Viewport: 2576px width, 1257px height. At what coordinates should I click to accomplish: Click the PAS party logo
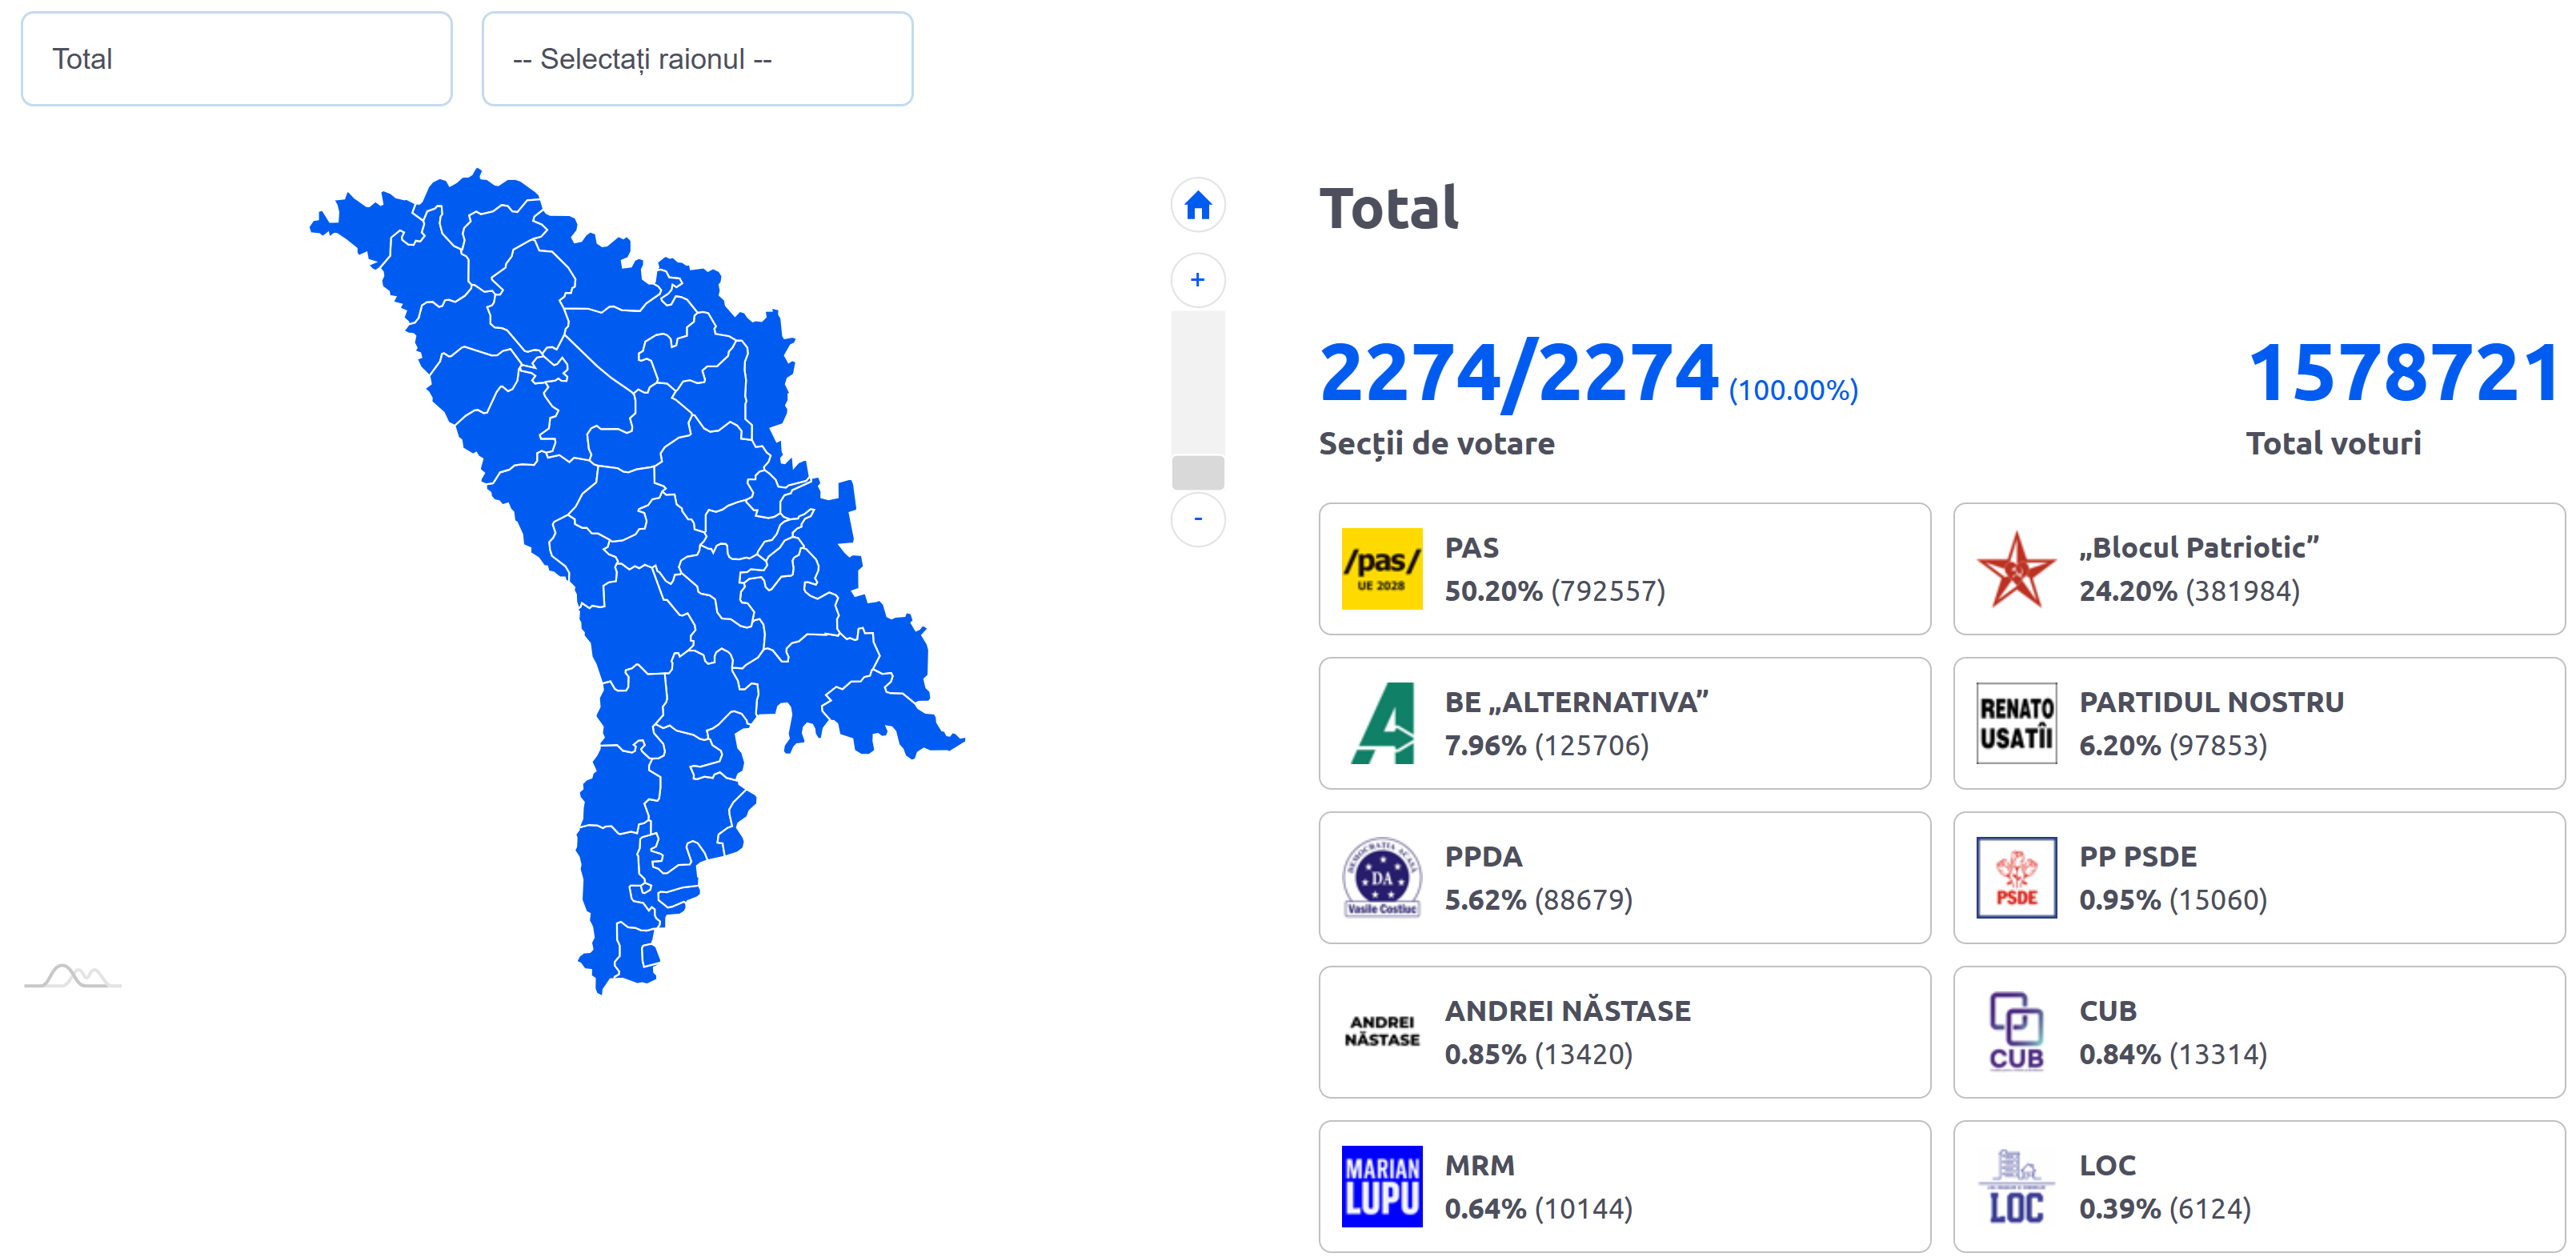click(x=1381, y=569)
